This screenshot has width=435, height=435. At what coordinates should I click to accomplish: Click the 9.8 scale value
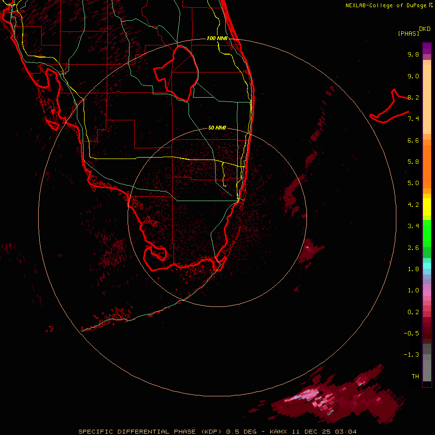point(413,54)
